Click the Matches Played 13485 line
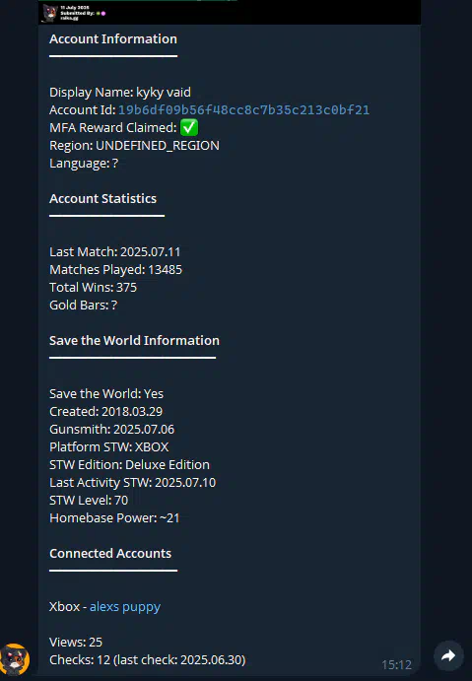 [x=115, y=270]
